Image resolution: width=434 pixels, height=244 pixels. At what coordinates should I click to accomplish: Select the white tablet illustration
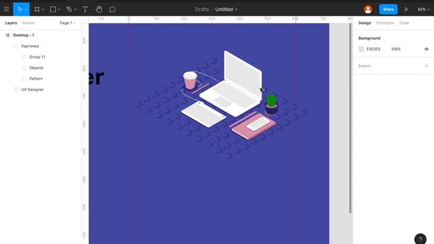[203, 115]
